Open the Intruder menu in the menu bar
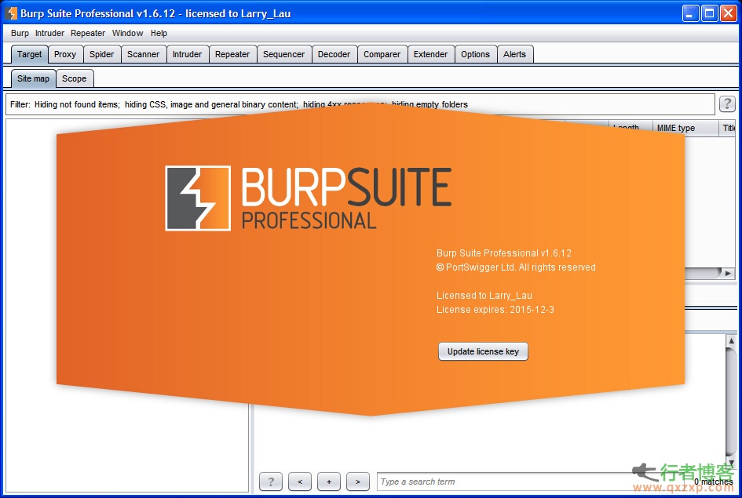The image size is (742, 498). [x=49, y=33]
